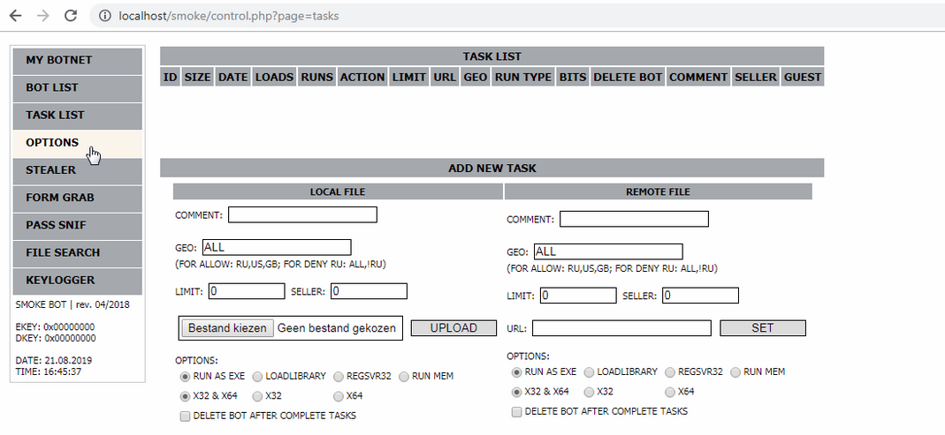The height and width of the screenshot is (435, 945).
Task: Click the Bestand kiezen file chooser button
Action: pos(227,328)
